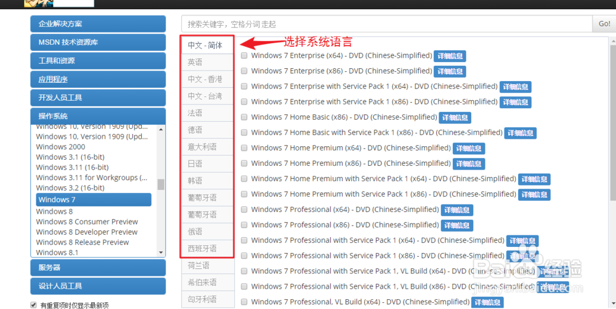The image size is (616, 309).
Task: Expand the 设计人员工具 panel
Action: (x=98, y=286)
